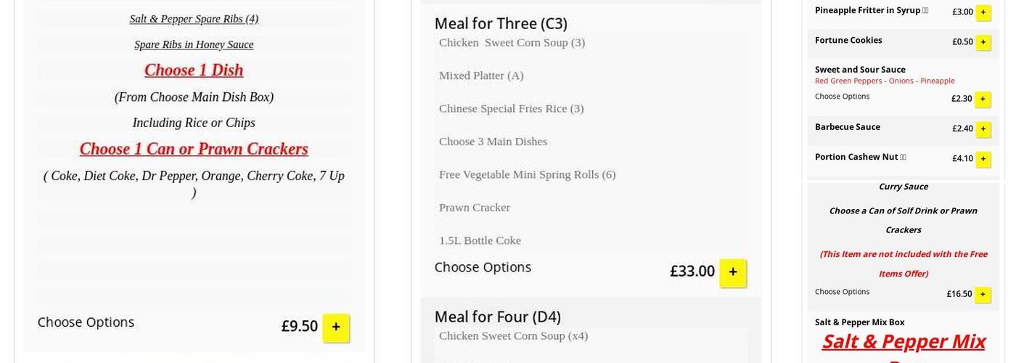Add Sweet and Sour Sauce to order
This screenshot has height=363, width=1016.
tap(983, 99)
